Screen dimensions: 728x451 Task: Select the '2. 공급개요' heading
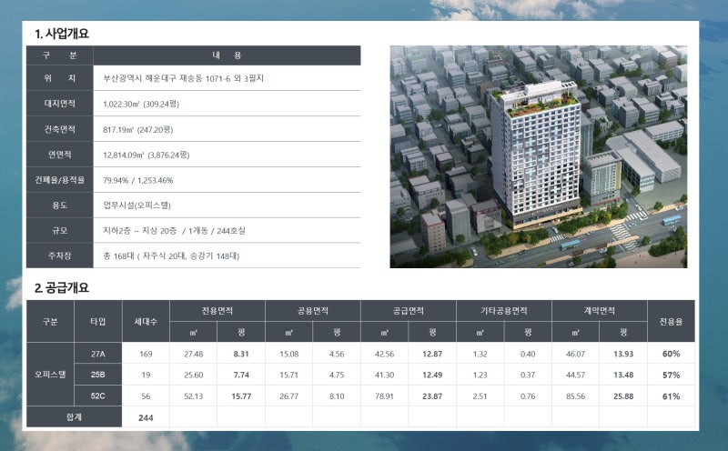point(62,287)
